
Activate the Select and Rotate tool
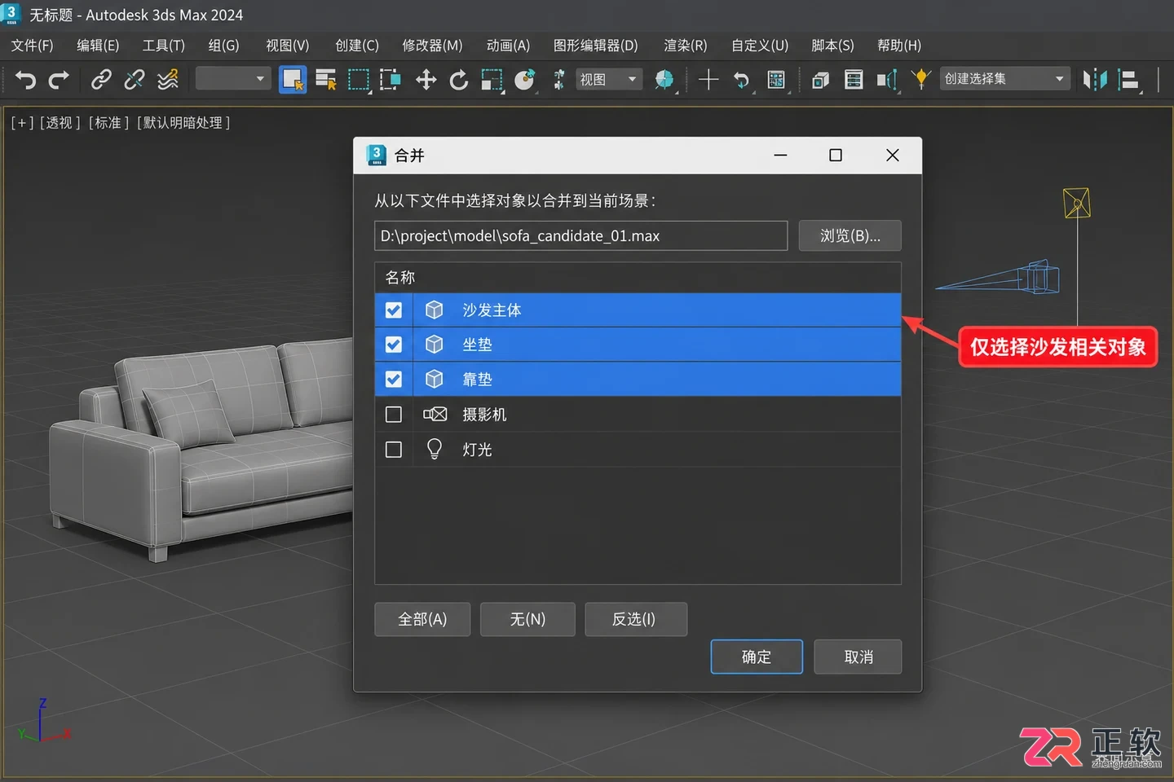459,80
